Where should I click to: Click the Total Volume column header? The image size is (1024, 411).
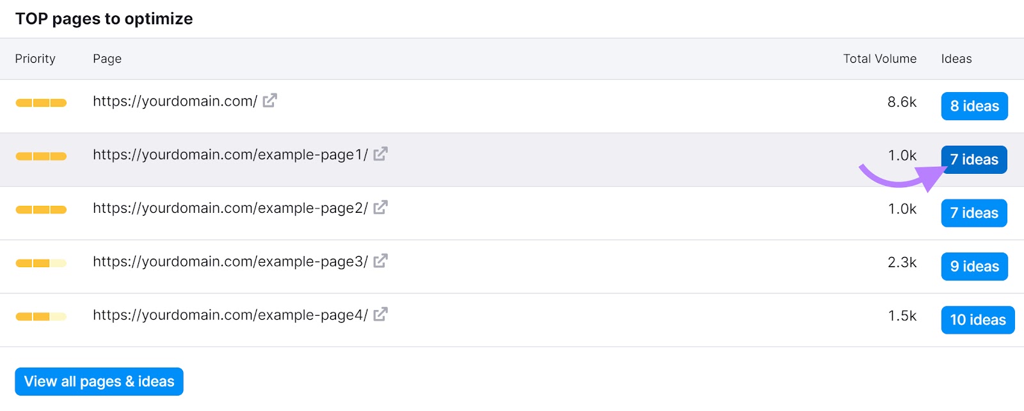pyautogui.click(x=879, y=59)
